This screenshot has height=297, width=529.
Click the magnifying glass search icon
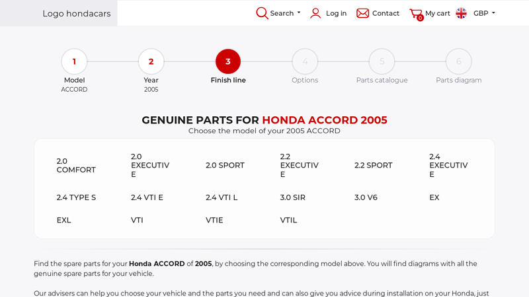[x=262, y=13]
